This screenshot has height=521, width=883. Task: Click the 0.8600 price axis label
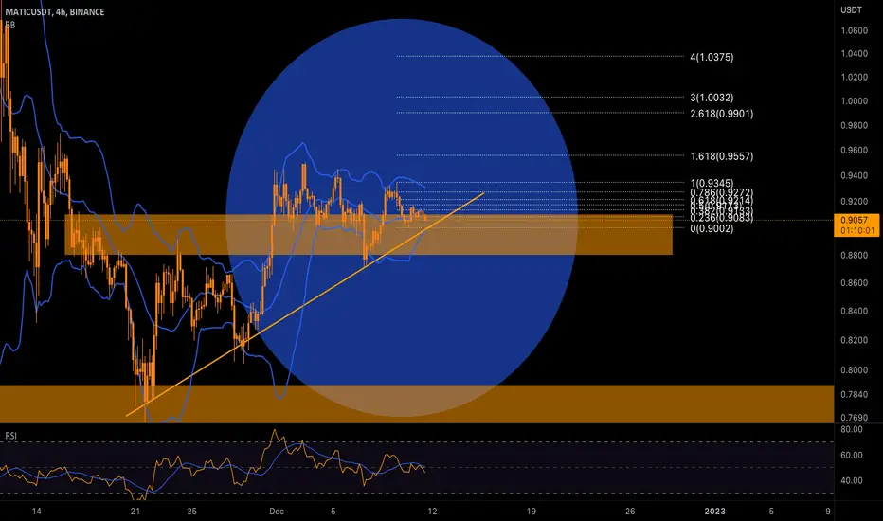tap(854, 283)
